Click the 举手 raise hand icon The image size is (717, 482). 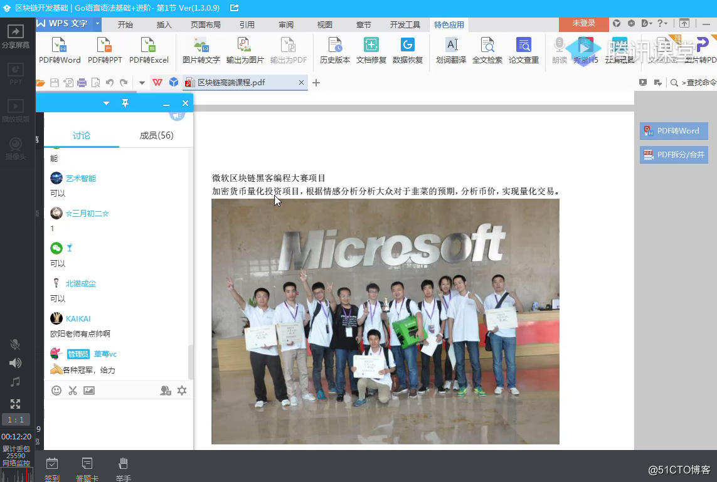[123, 469]
